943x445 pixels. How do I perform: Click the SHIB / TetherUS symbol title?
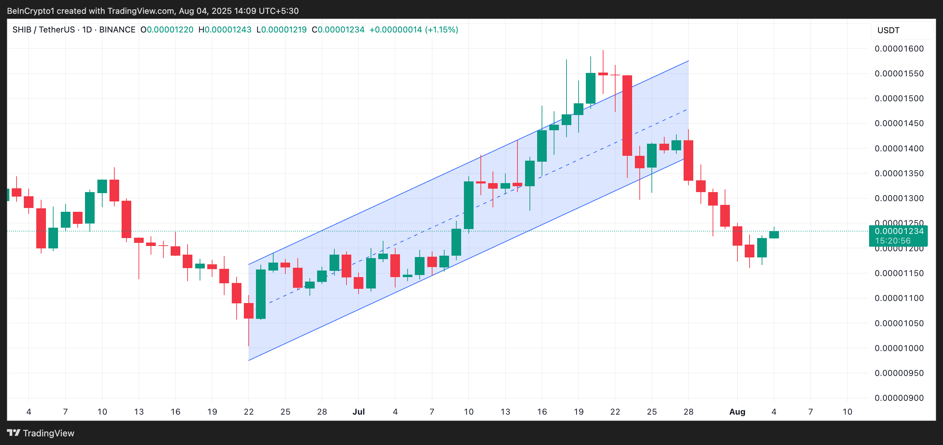(44, 30)
